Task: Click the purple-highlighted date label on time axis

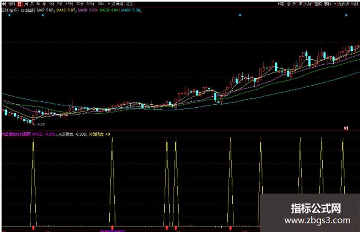Action: coord(112,231)
